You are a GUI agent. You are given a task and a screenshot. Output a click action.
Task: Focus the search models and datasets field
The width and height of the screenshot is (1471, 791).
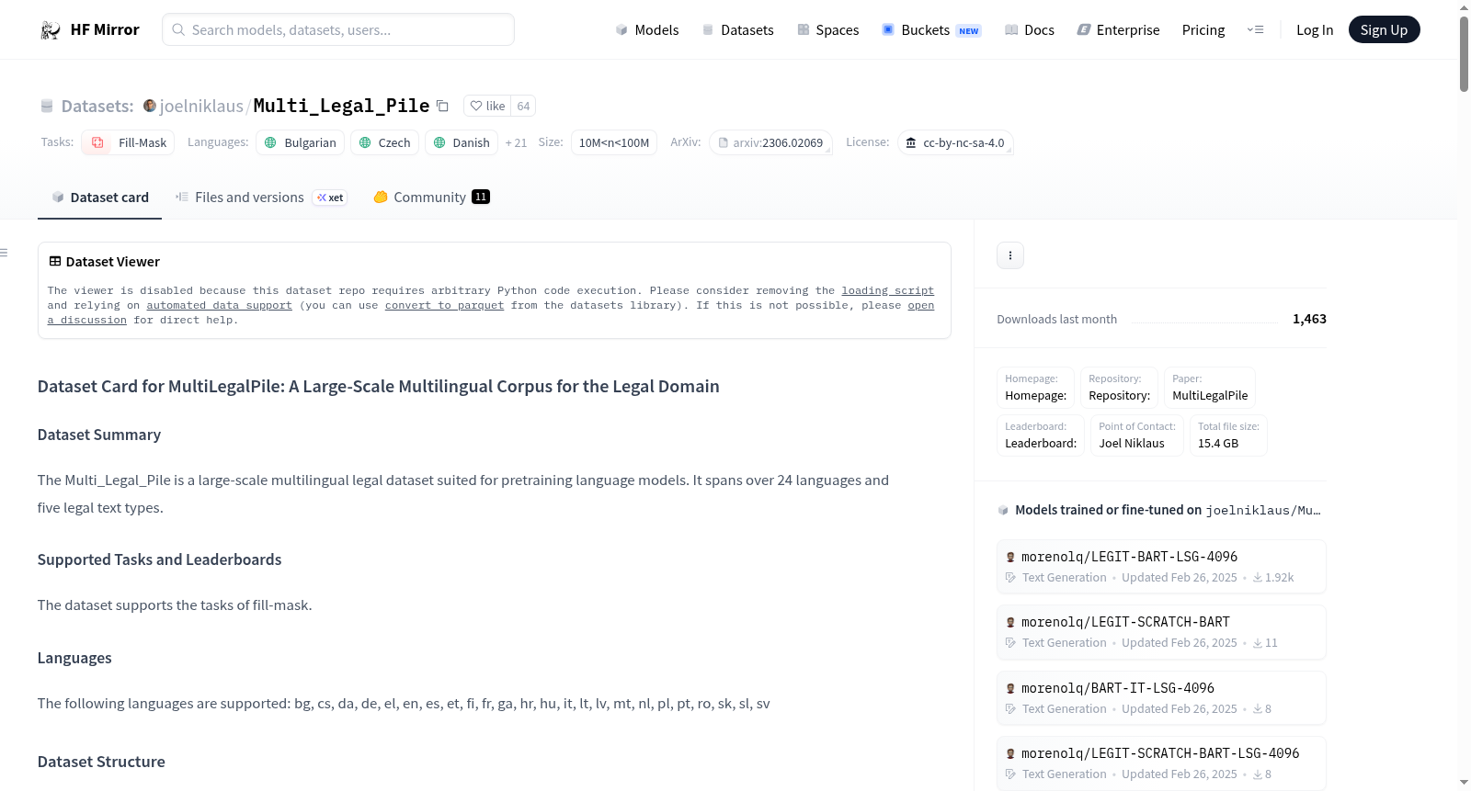[338, 29]
